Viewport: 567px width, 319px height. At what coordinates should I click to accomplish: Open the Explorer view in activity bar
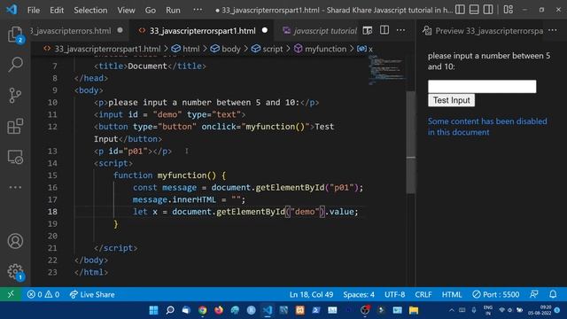coord(15,35)
